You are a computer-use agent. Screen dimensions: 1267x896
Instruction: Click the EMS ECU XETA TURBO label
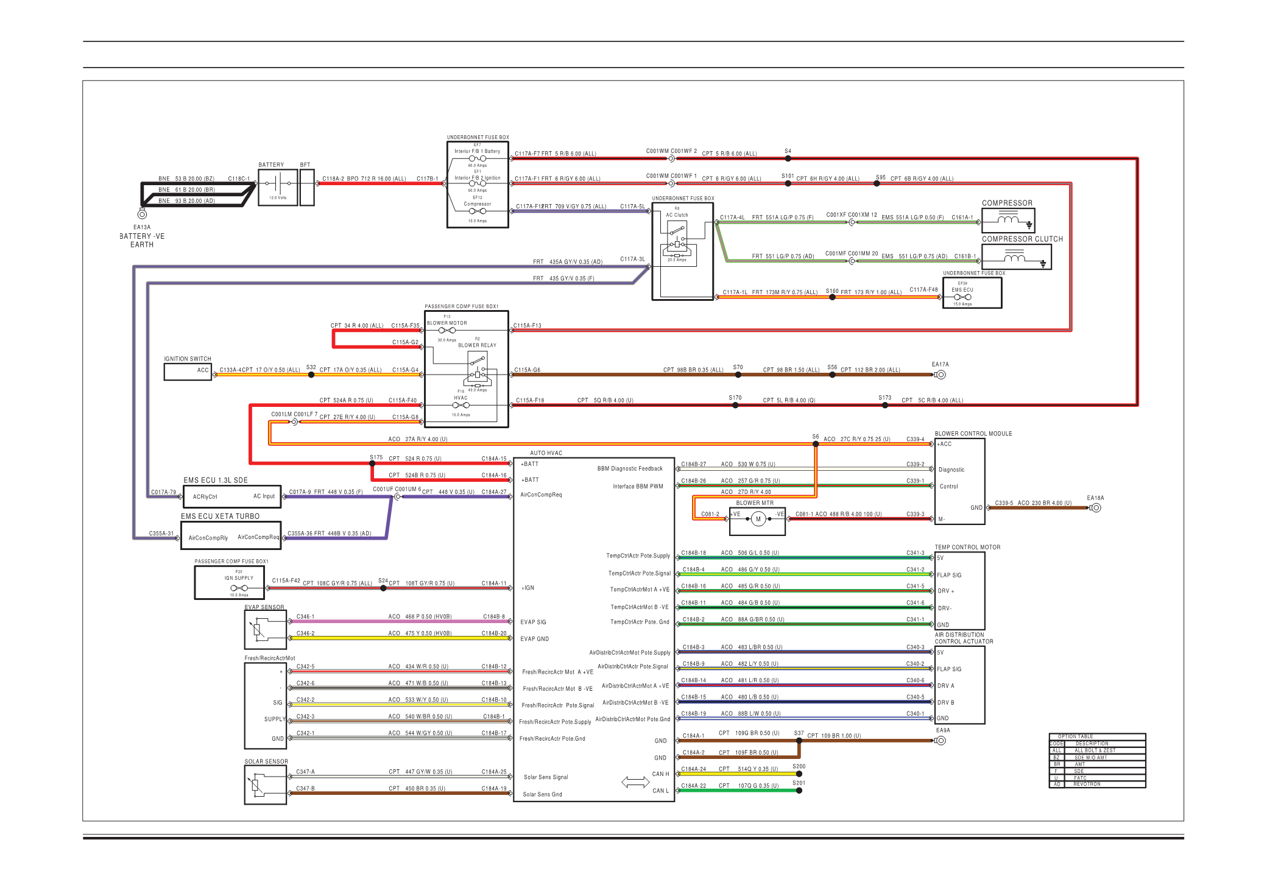(220, 517)
